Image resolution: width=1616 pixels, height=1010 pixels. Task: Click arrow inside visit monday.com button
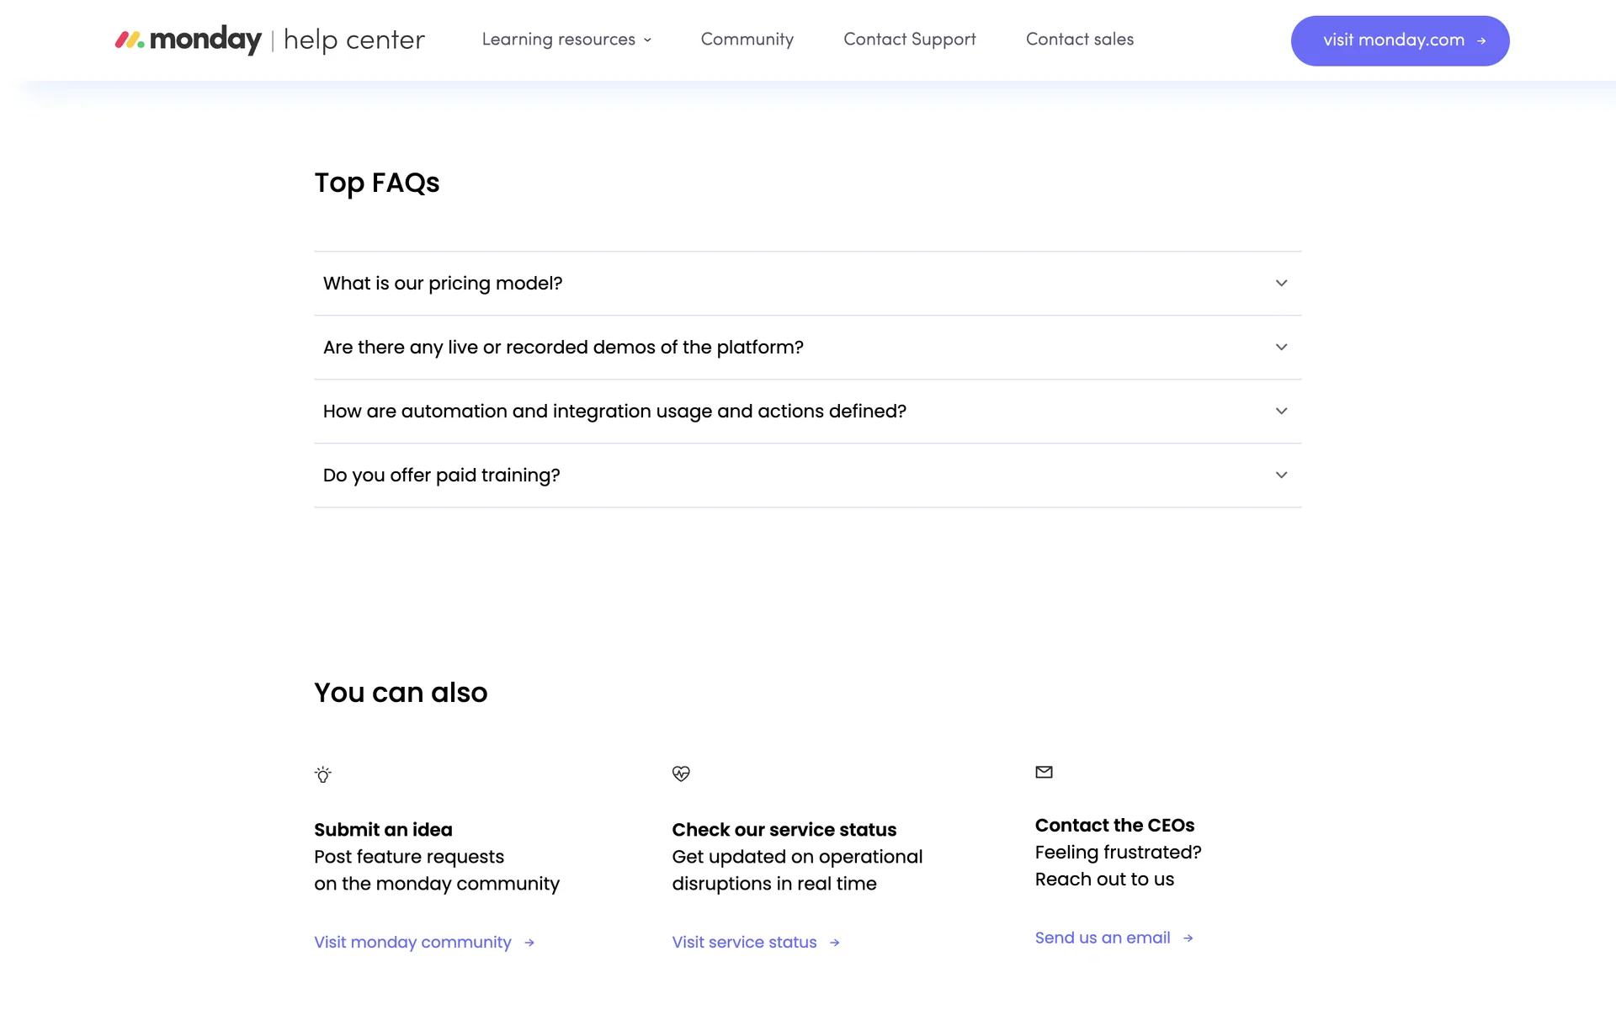[1481, 40]
